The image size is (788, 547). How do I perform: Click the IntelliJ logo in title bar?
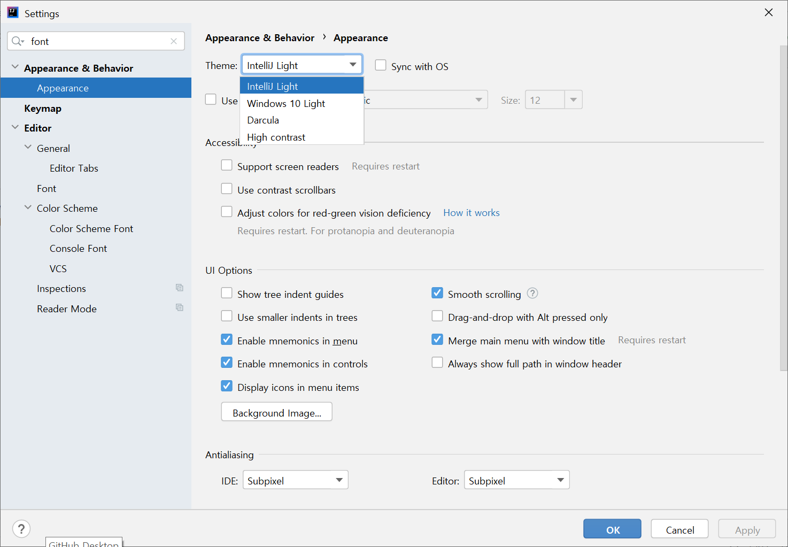pyautogui.click(x=13, y=13)
